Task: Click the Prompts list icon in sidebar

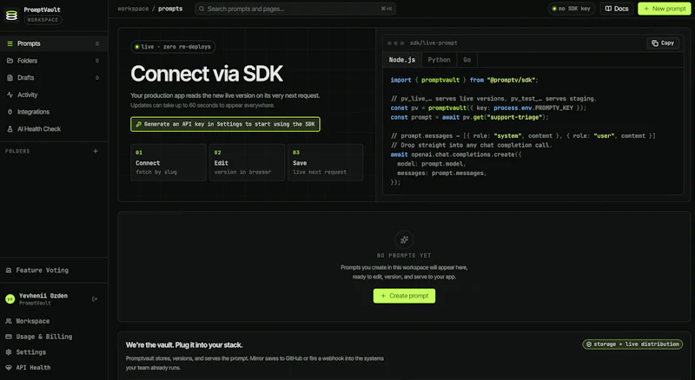Action: pos(10,43)
